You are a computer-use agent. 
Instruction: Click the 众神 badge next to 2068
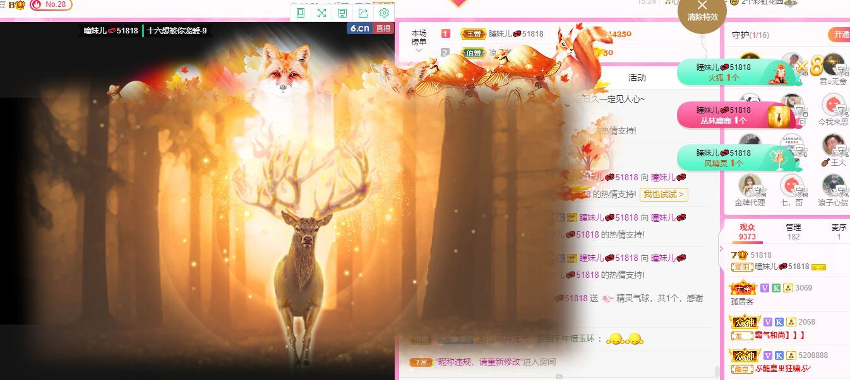pyautogui.click(x=745, y=321)
